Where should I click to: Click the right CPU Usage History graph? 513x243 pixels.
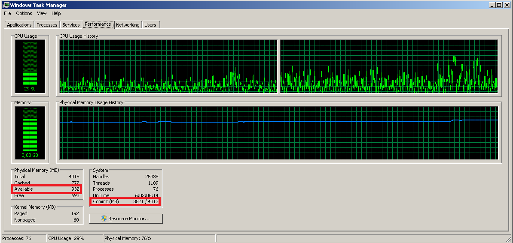pos(389,66)
